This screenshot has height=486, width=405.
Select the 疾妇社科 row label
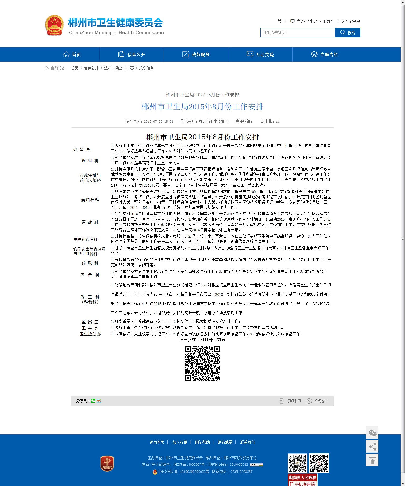click(90, 200)
